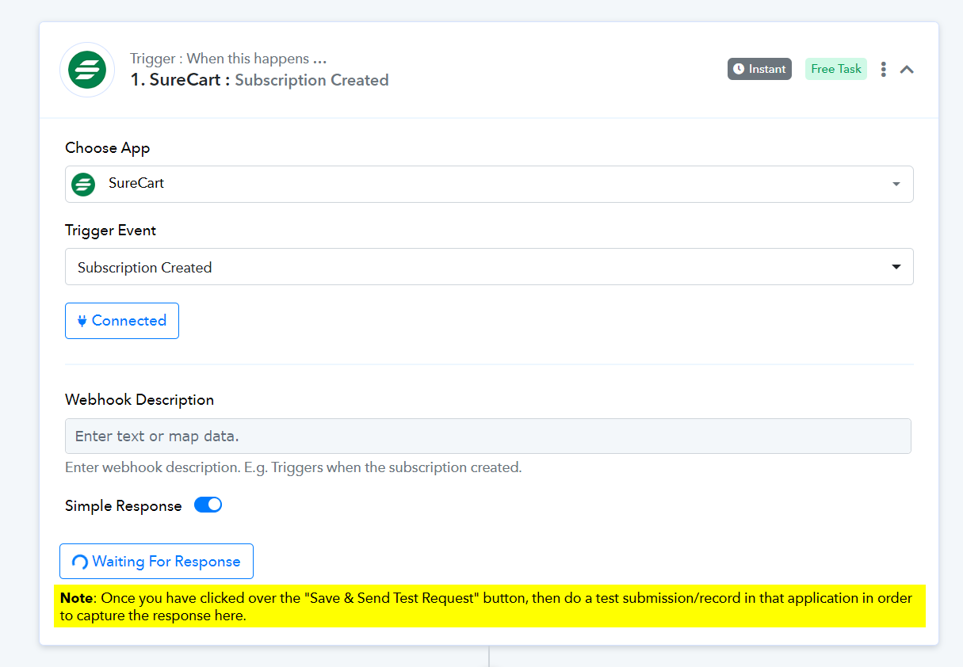Click the SureCart logo in trigger header
This screenshot has height=667, width=963.
87,70
